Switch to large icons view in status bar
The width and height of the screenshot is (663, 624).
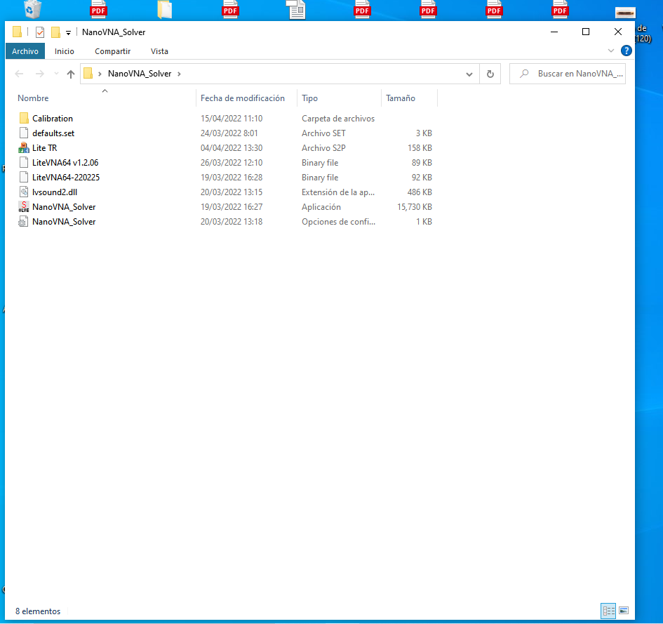[x=624, y=611]
